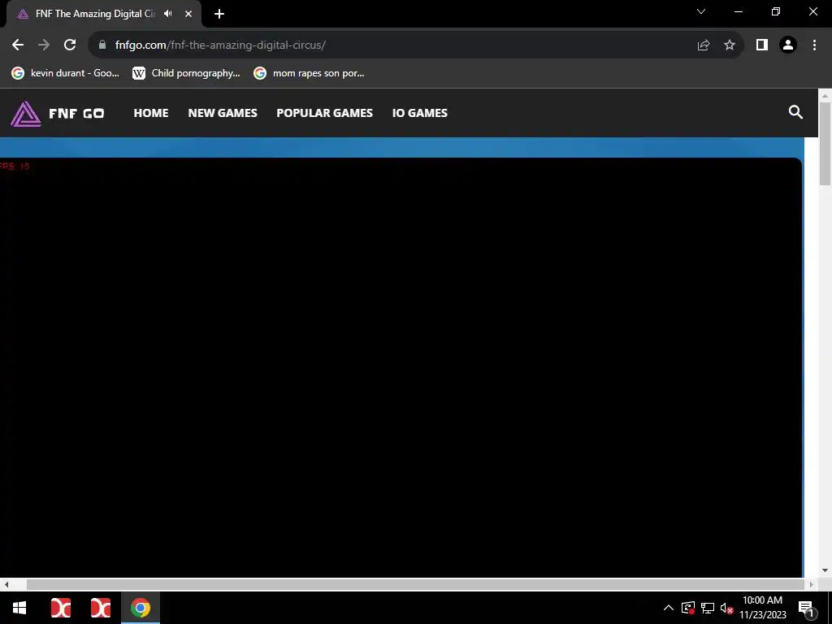Go to NEW GAMES
Viewport: 832px width, 624px height.
click(x=223, y=113)
